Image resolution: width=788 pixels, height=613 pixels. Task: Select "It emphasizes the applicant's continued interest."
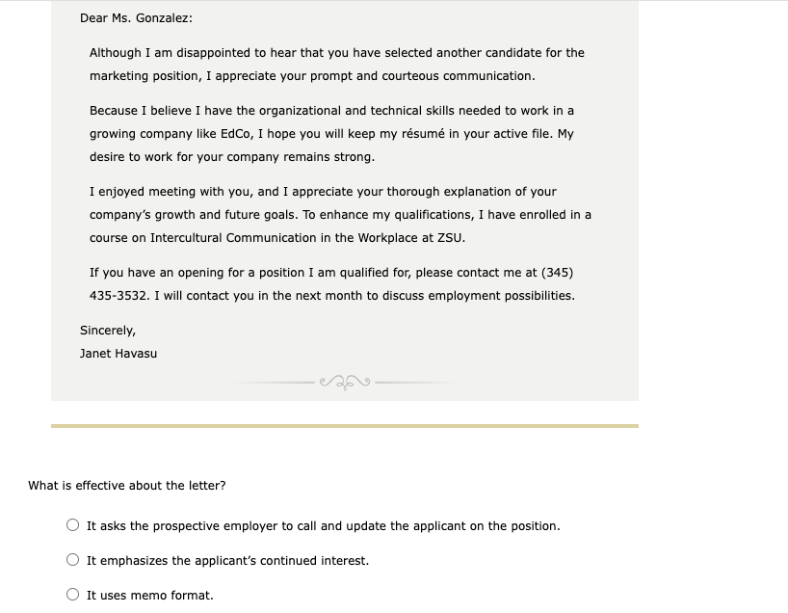point(72,559)
